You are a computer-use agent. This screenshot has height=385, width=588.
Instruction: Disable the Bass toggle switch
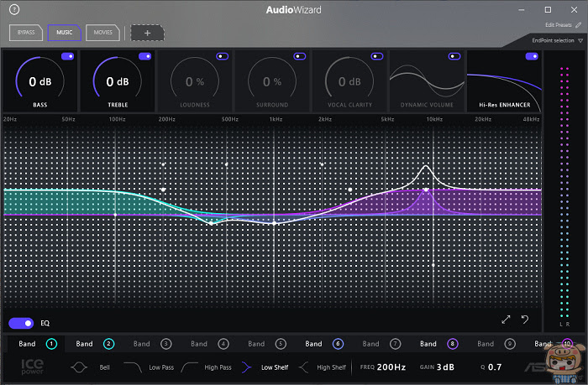click(67, 56)
